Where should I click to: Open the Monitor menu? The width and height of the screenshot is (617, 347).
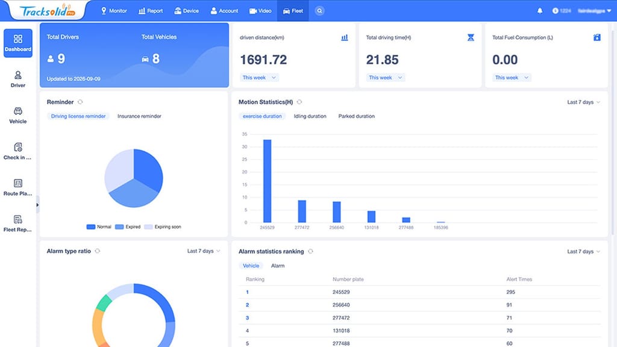coord(114,11)
